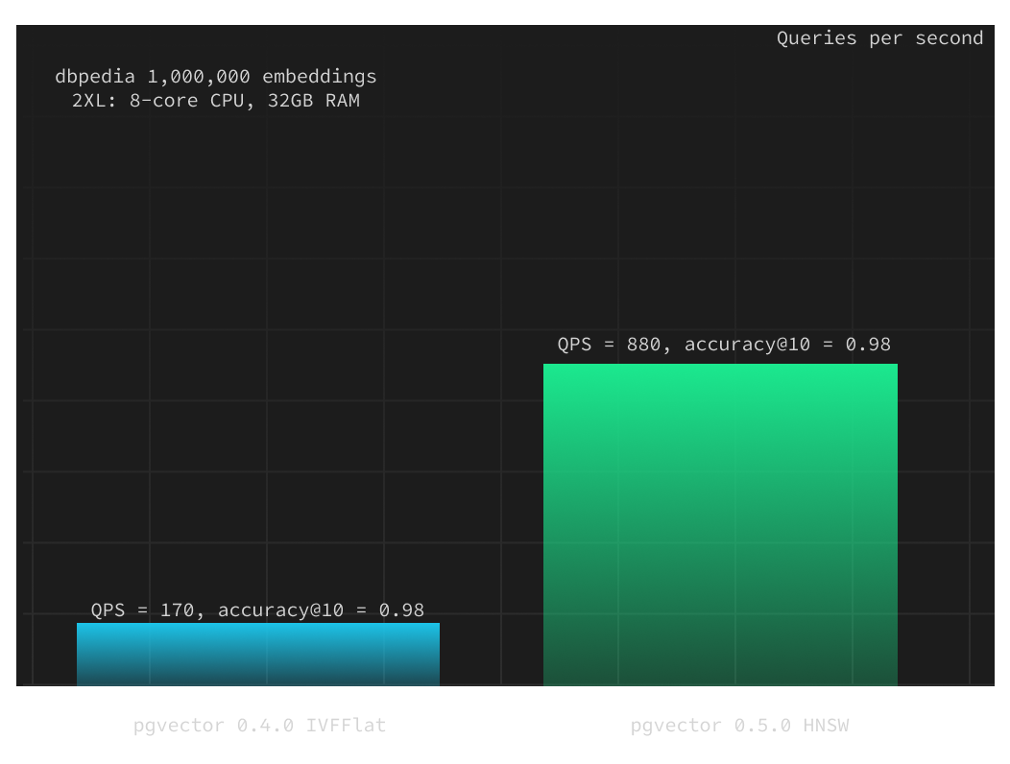This screenshot has height=764, width=1010.
Task: Click the number "880" in the data label
Action: [643, 345]
